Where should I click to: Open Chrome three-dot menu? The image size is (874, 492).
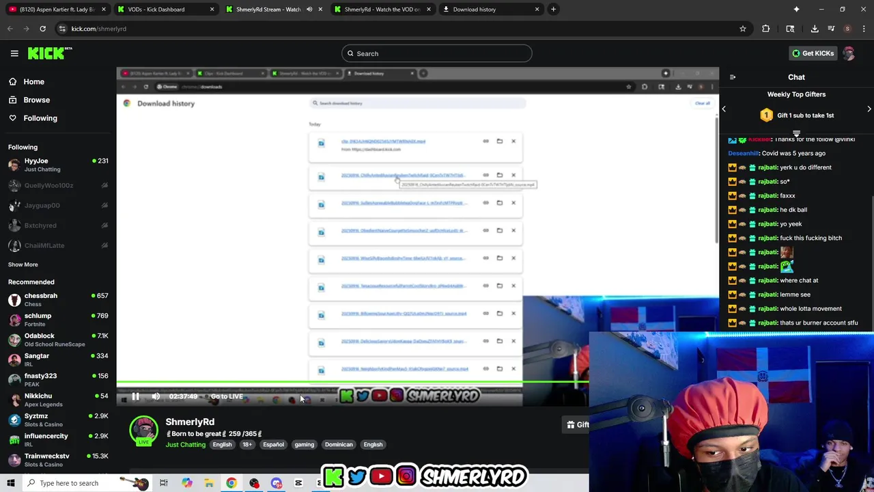864,29
